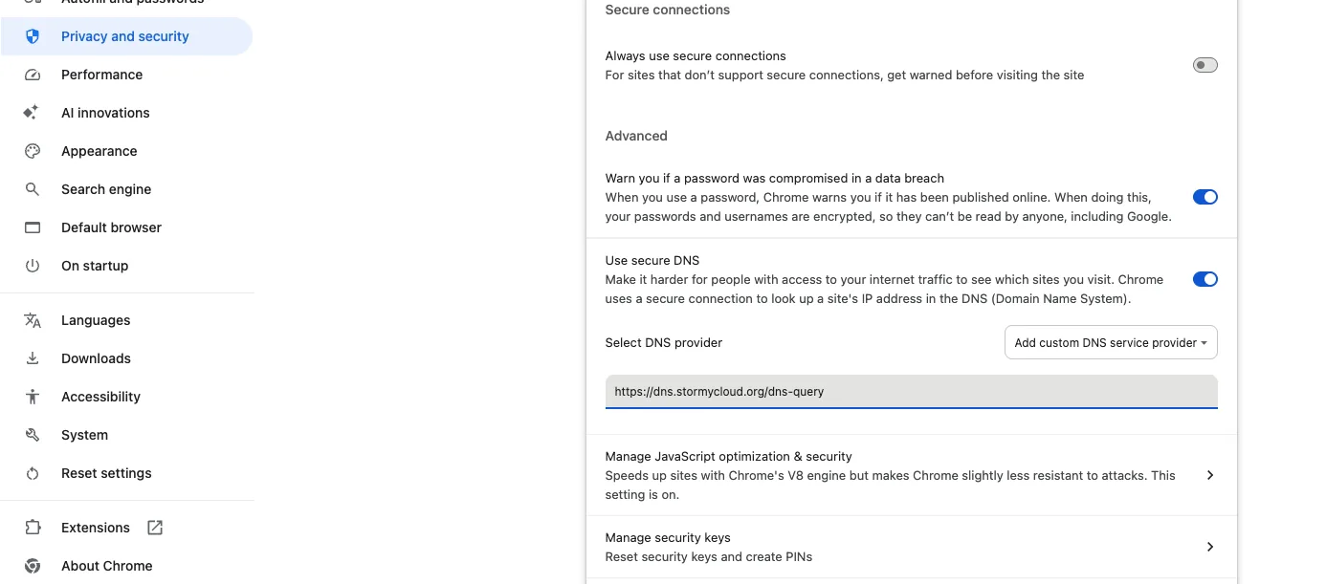Click the On startup power icon
The width and height of the screenshot is (1326, 584).
(33, 265)
